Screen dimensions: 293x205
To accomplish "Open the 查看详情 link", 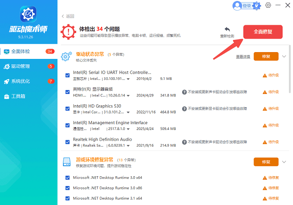I will (x=243, y=56).
